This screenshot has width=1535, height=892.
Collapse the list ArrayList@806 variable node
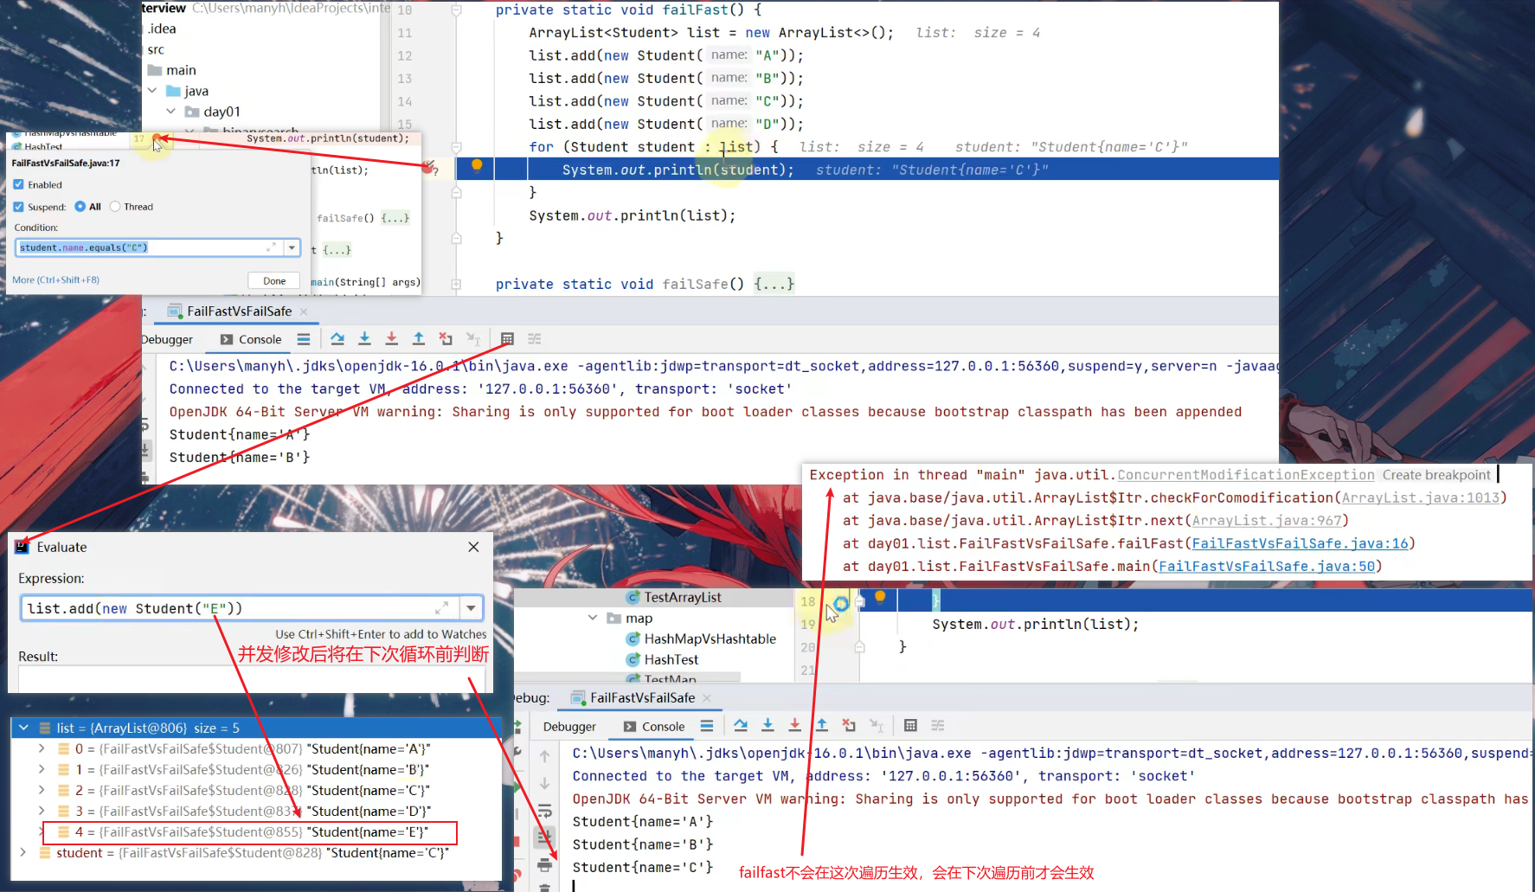(x=23, y=728)
